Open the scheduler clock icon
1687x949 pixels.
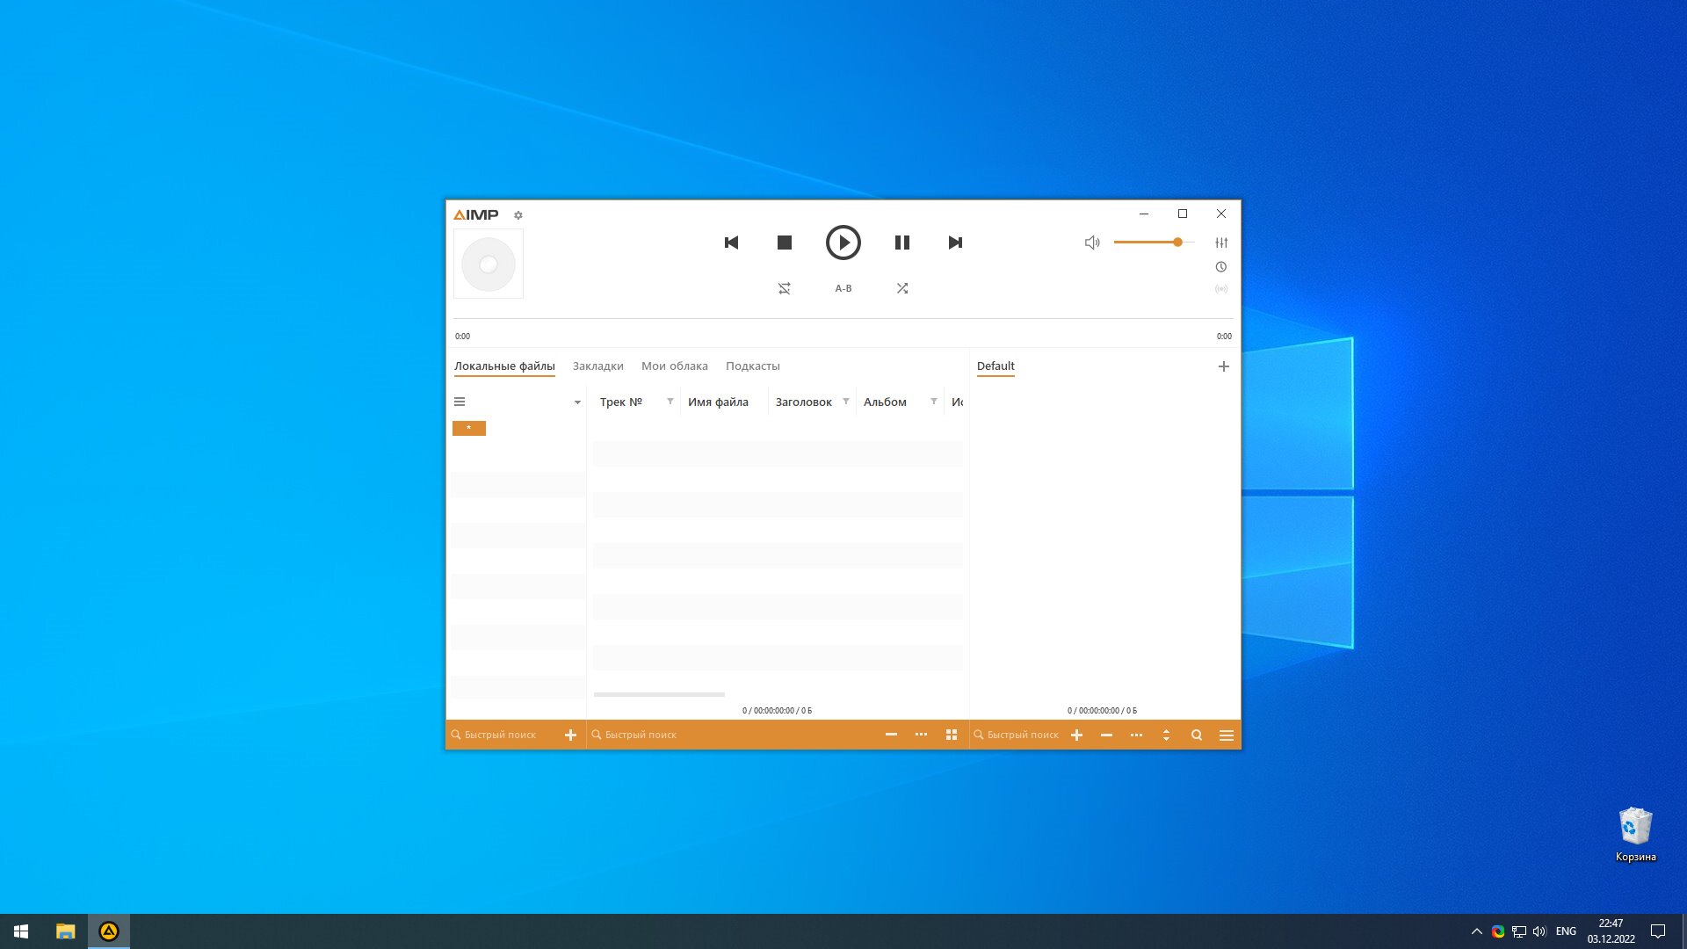click(1221, 267)
